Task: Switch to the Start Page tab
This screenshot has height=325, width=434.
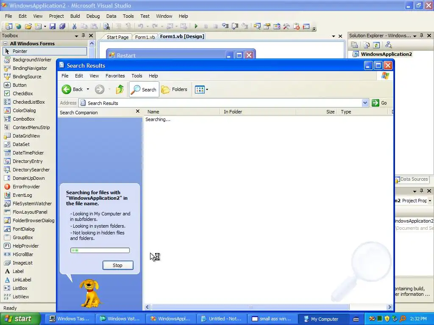Action: coord(118,37)
